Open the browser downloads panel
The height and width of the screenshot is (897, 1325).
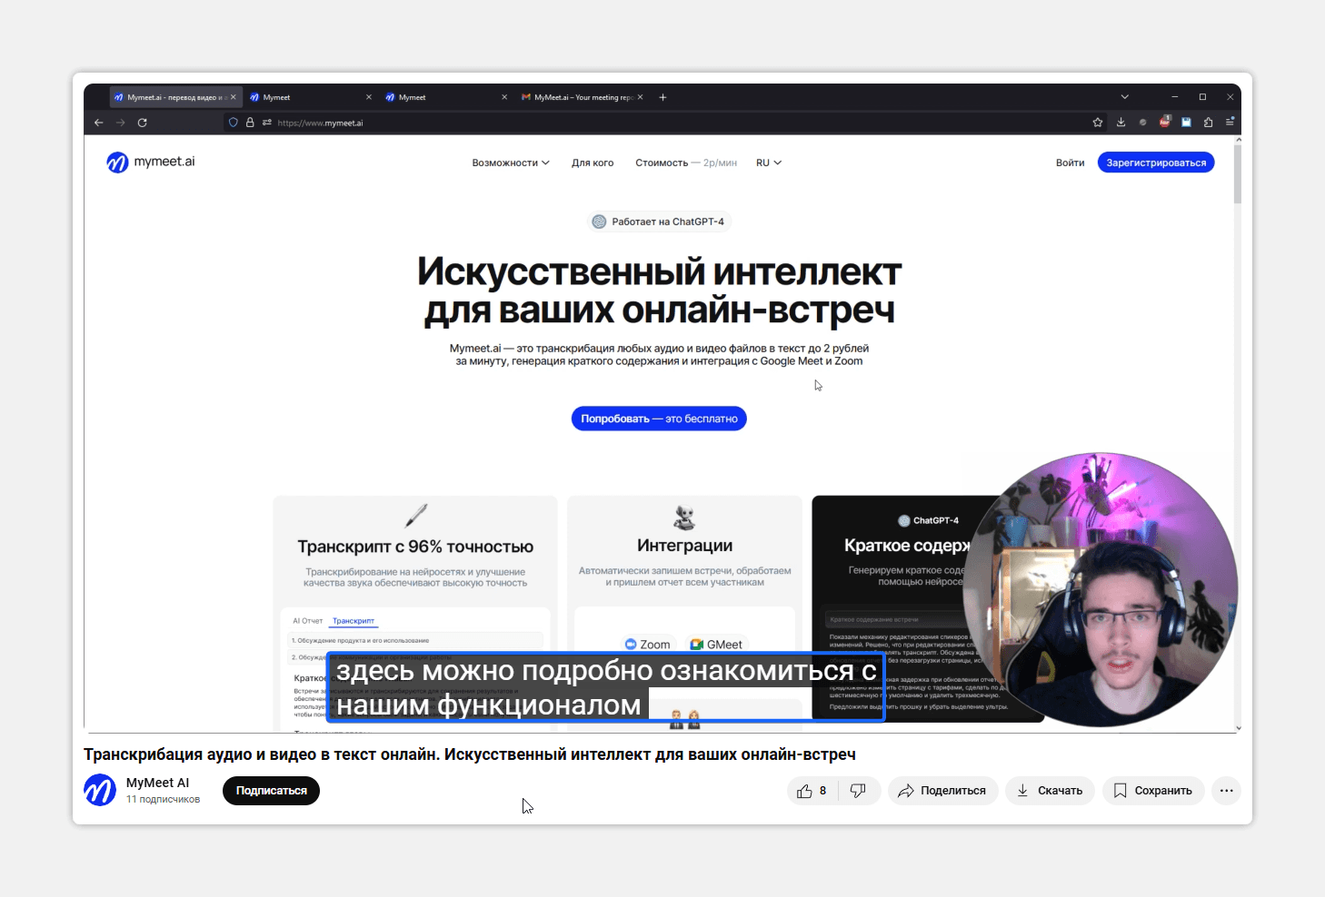[x=1121, y=123]
